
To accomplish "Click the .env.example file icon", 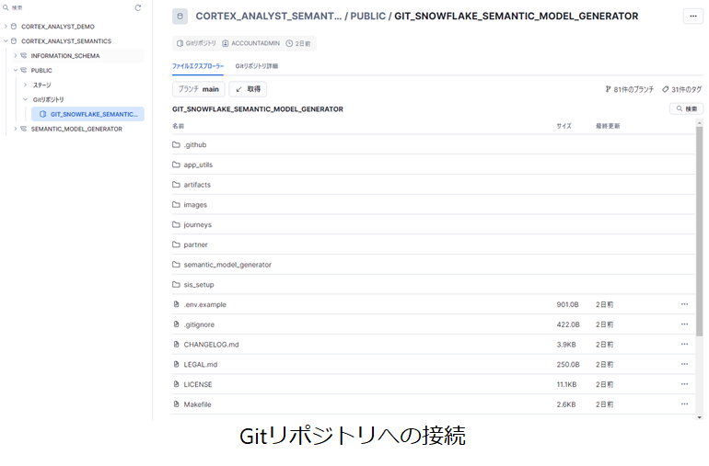I will point(177,304).
